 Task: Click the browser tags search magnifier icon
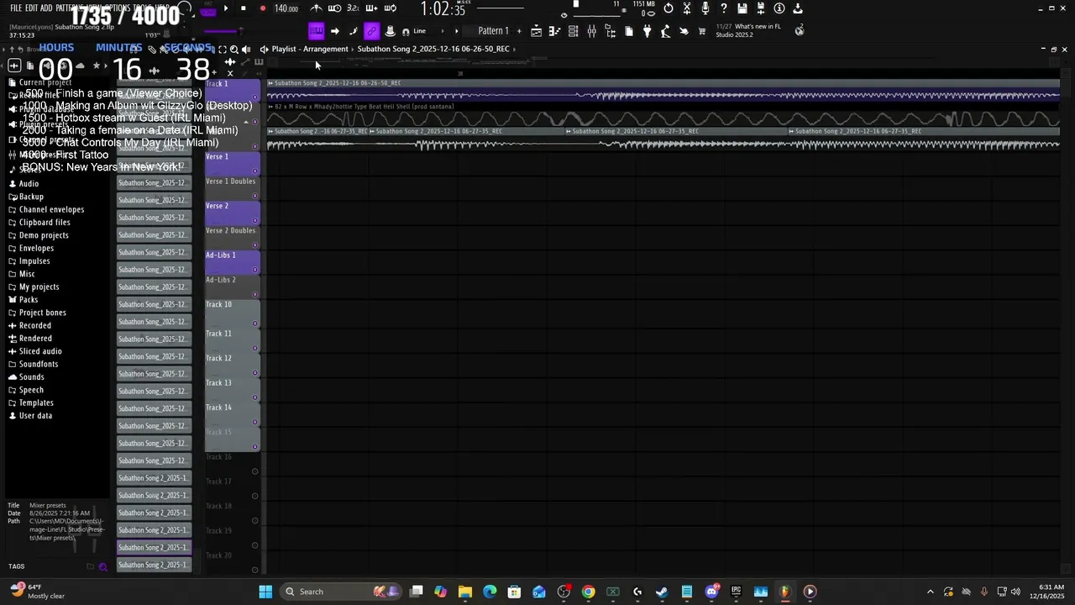point(103,567)
